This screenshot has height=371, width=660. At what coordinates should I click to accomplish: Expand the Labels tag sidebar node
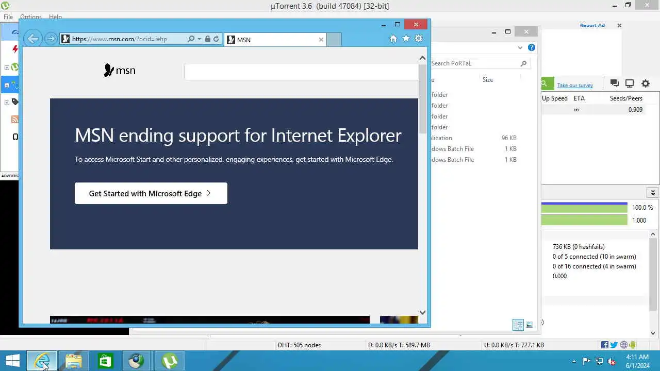click(7, 103)
